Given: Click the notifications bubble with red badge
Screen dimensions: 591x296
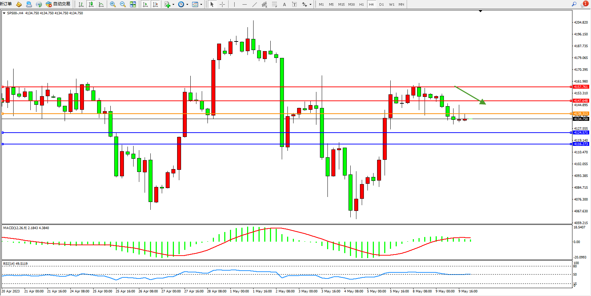Looking at the screenshot, I should (584, 4).
